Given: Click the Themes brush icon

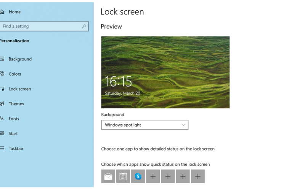Looking at the screenshot, I should 2,104.
